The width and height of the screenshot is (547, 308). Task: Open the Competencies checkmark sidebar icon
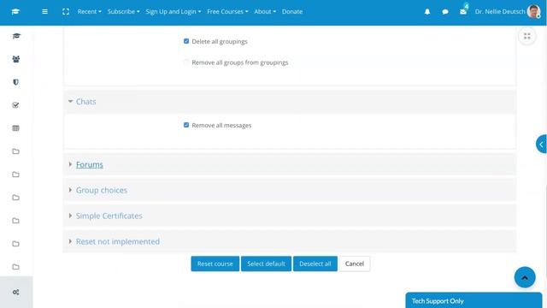15,105
